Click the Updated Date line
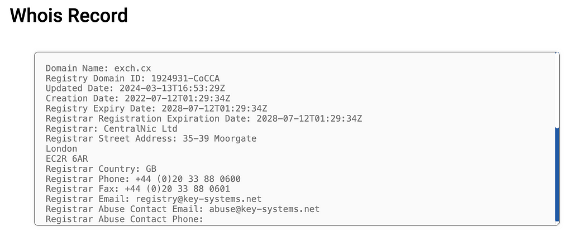This screenshot has height=236, width=572. tap(135, 88)
